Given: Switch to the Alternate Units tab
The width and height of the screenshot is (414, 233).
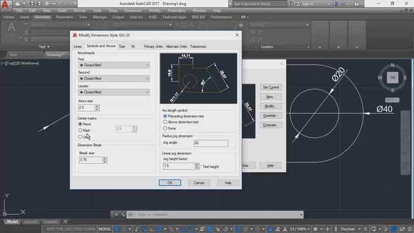Looking at the screenshot, I should 177,47.
